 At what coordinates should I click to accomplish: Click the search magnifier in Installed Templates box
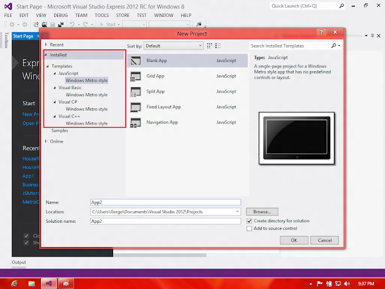[x=334, y=46]
